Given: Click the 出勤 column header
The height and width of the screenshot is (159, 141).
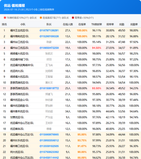Looking at the screenshot, I should pos(122,24).
